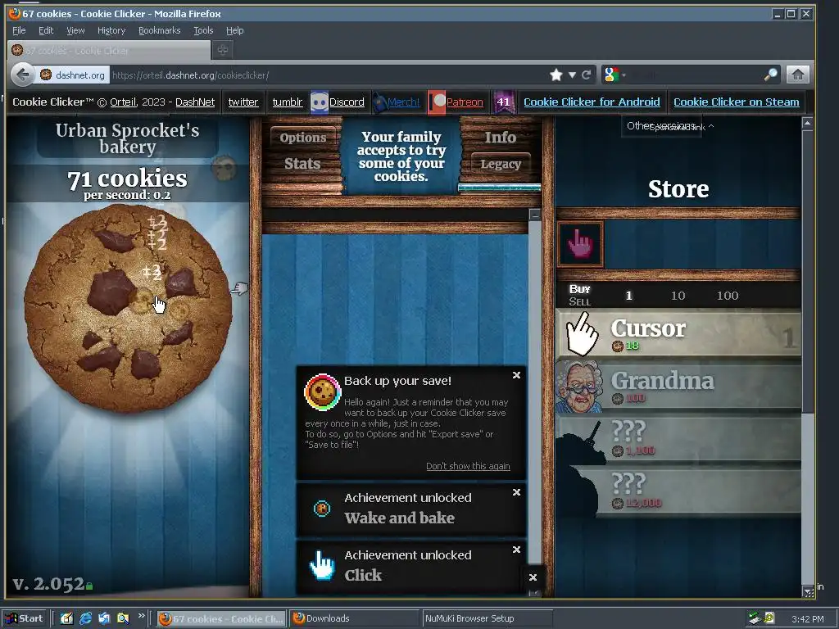Open Cookie Clicker for Android link
This screenshot has height=629, width=839.
(592, 102)
